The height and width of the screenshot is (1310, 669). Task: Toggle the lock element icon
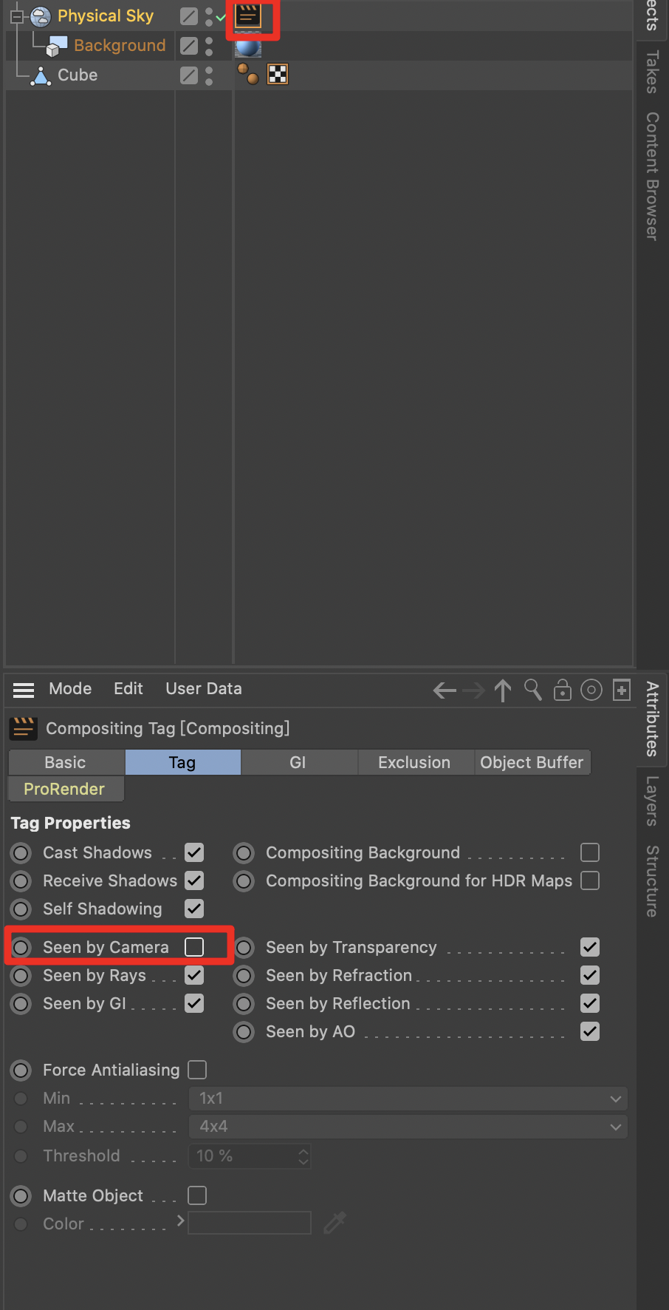point(563,690)
